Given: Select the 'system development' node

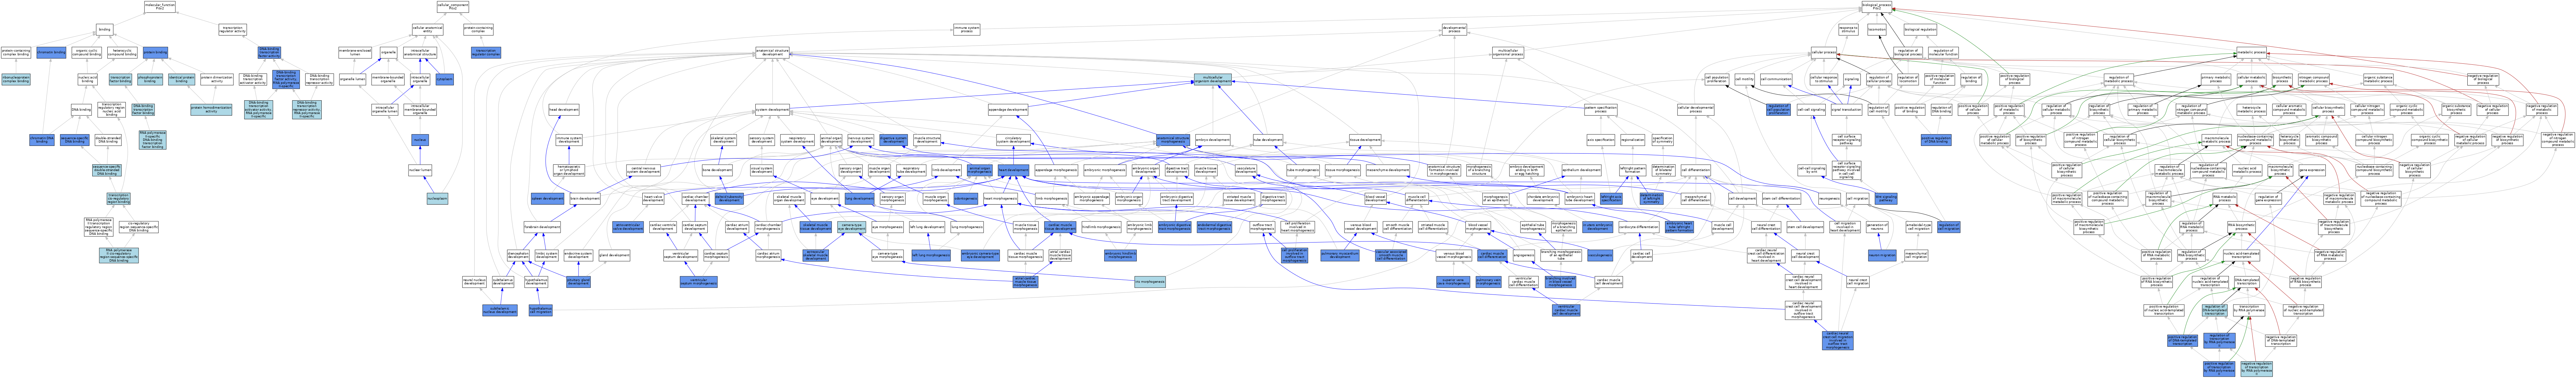Looking at the screenshot, I should coord(773,110).
